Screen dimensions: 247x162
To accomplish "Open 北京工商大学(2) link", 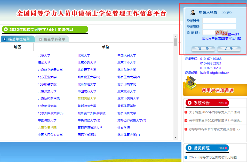I will (x=129, y=77).
